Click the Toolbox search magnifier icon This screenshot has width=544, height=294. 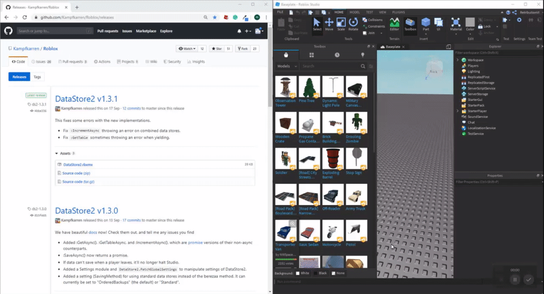(x=363, y=66)
